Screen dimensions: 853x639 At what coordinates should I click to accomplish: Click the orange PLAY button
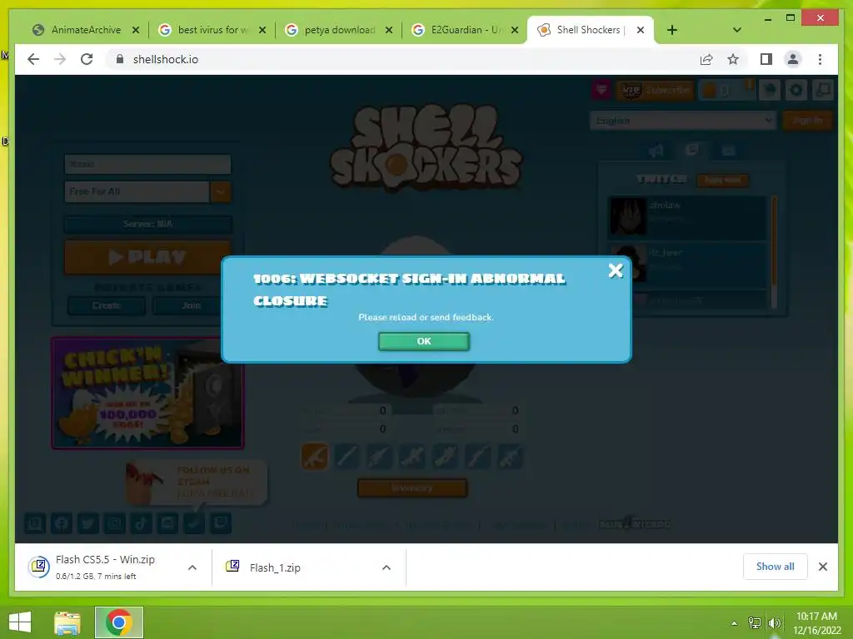click(x=147, y=256)
